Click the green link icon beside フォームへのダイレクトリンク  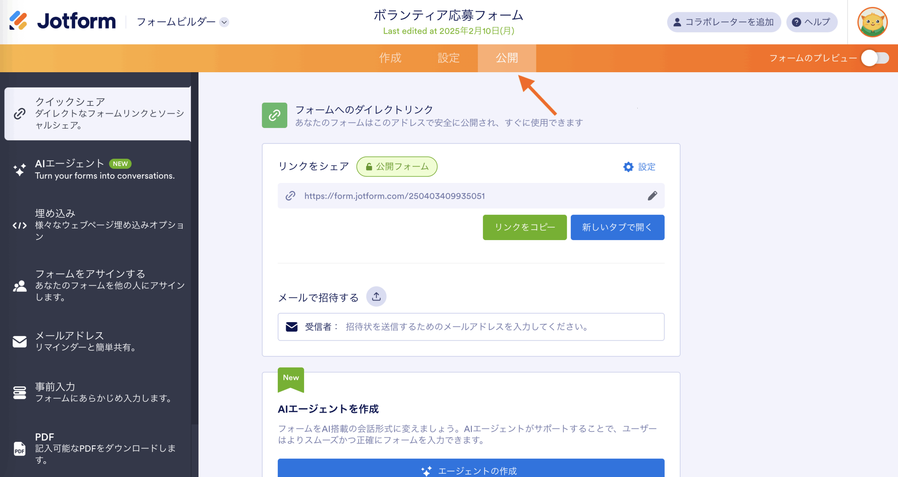coord(274,115)
